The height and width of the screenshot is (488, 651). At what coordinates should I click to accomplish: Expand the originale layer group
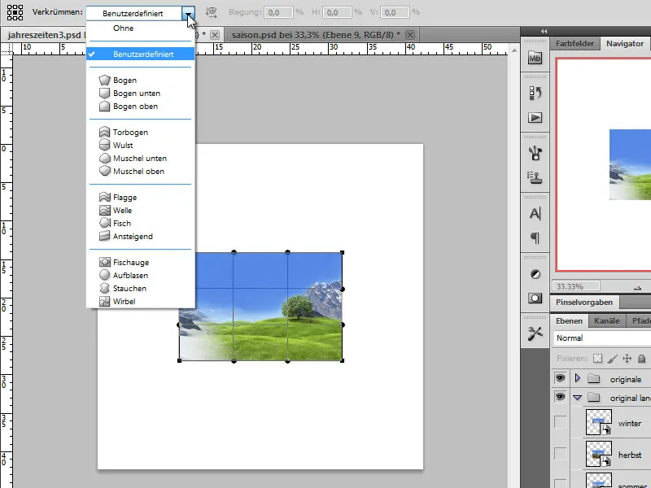(577, 378)
